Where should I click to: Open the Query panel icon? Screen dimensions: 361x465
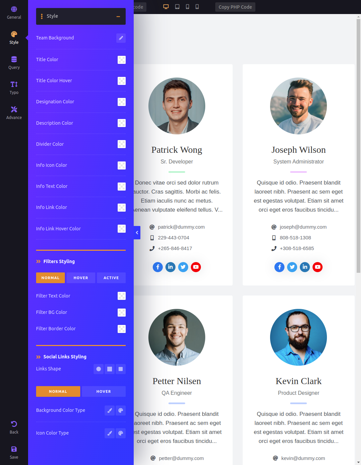click(14, 63)
